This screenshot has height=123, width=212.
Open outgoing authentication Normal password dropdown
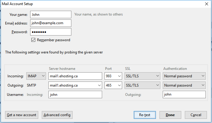click(x=184, y=85)
